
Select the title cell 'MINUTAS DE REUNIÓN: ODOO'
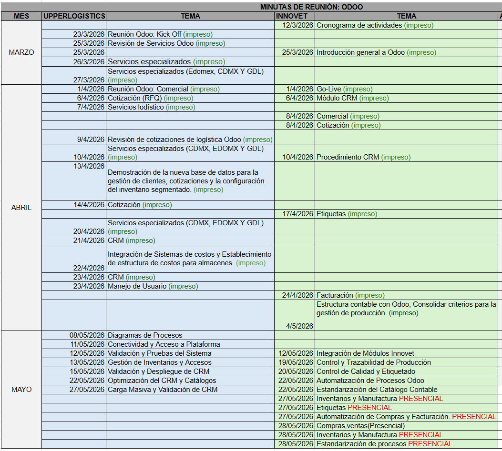(311, 7)
